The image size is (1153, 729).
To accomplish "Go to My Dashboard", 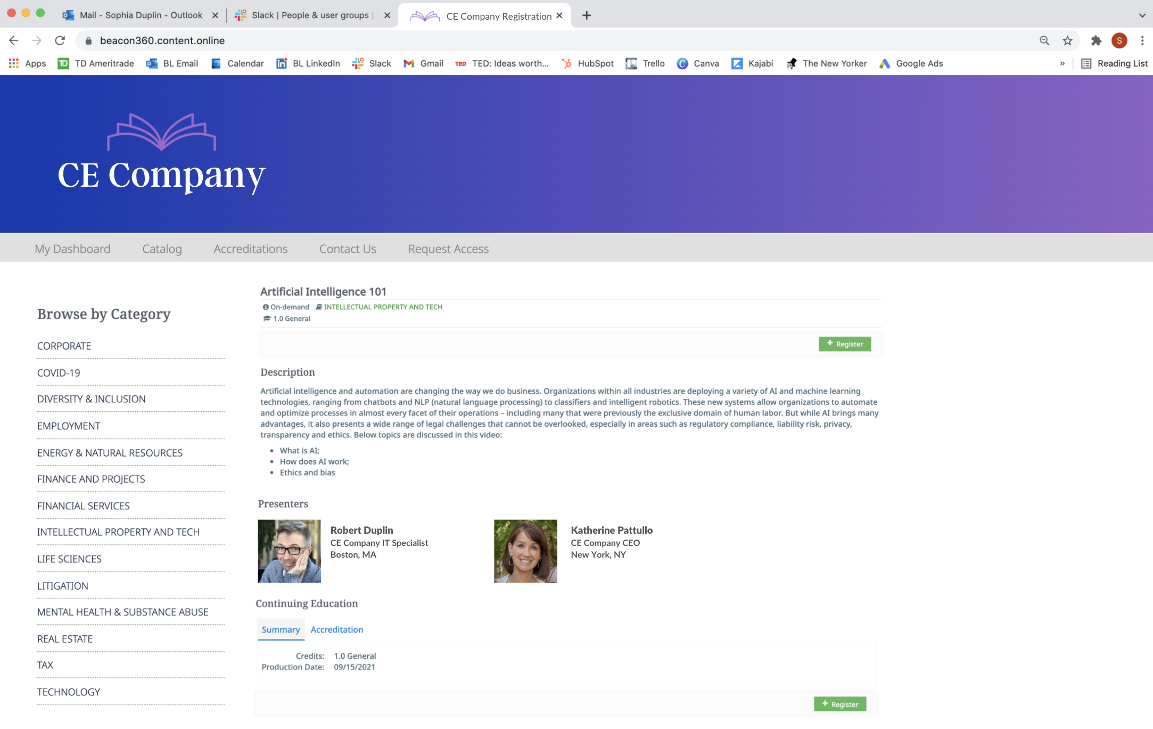I will pos(72,248).
